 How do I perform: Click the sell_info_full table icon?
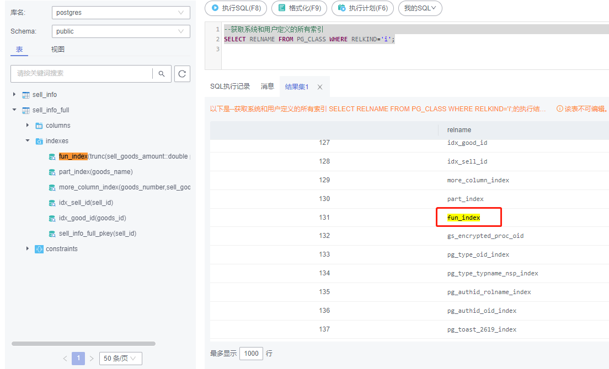click(x=26, y=111)
